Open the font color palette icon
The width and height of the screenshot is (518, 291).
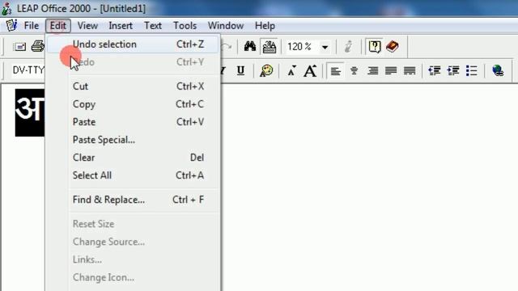point(266,70)
